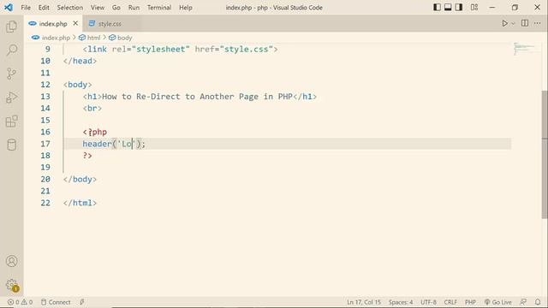
Task: Open the File menu
Action: (x=26, y=8)
